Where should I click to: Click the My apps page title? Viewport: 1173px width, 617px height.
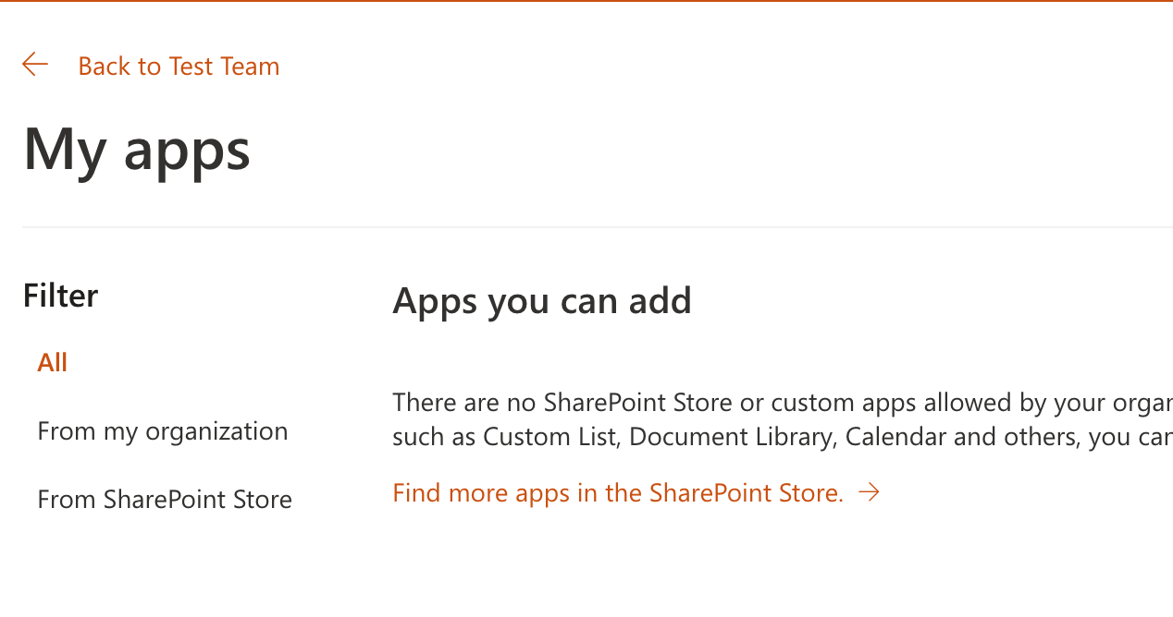(137, 149)
